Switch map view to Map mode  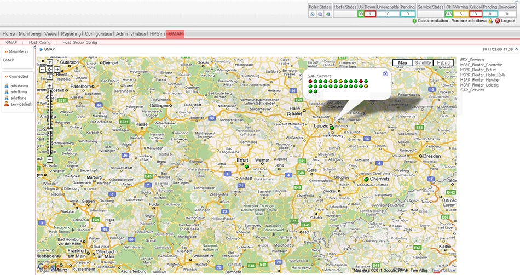click(403, 62)
